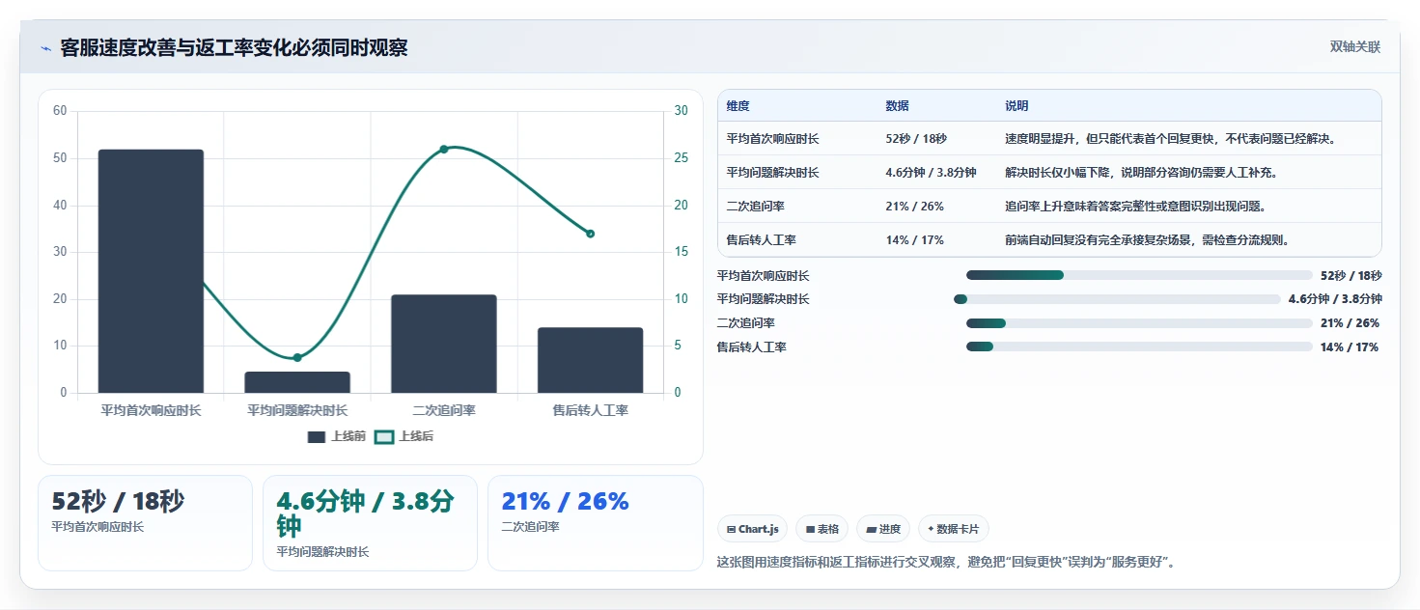Click the 表格 chip

coord(821,529)
